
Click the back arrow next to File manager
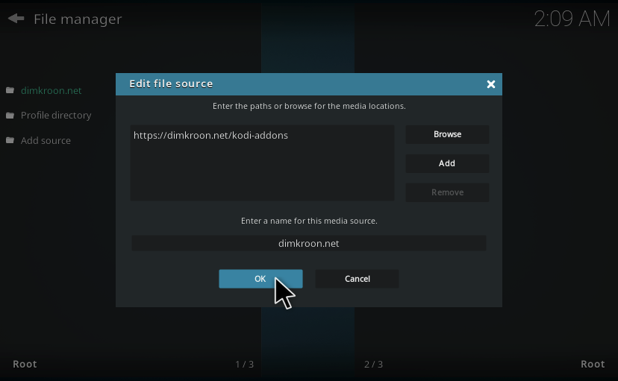click(16, 19)
